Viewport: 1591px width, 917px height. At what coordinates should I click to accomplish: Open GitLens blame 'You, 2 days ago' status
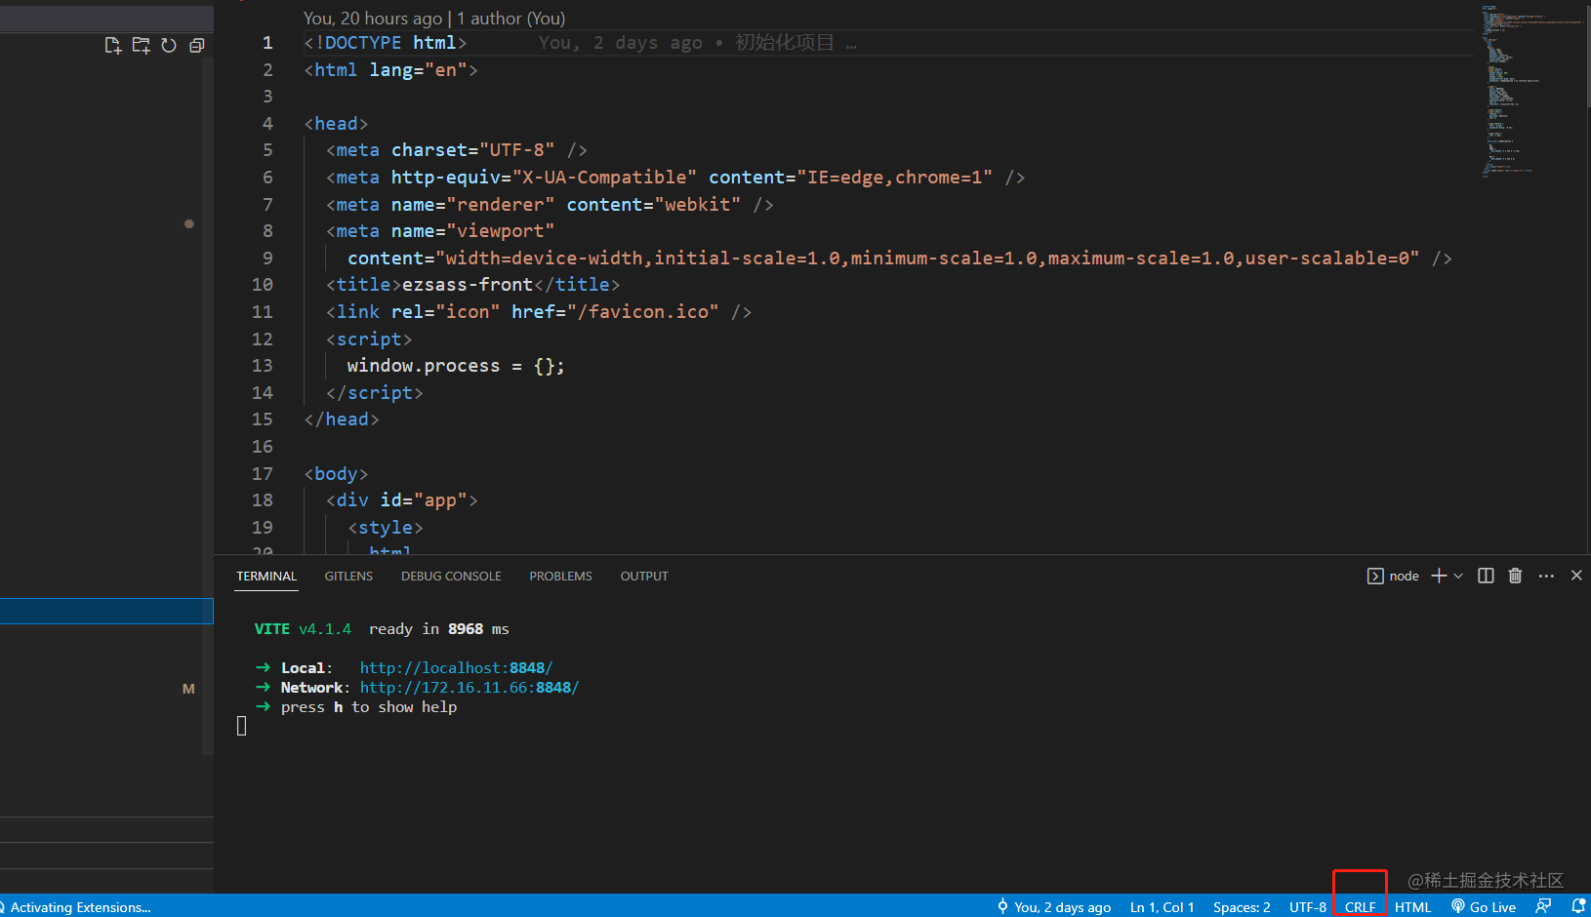click(x=1053, y=906)
